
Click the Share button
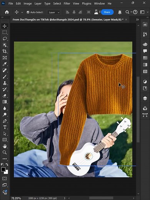107,12
